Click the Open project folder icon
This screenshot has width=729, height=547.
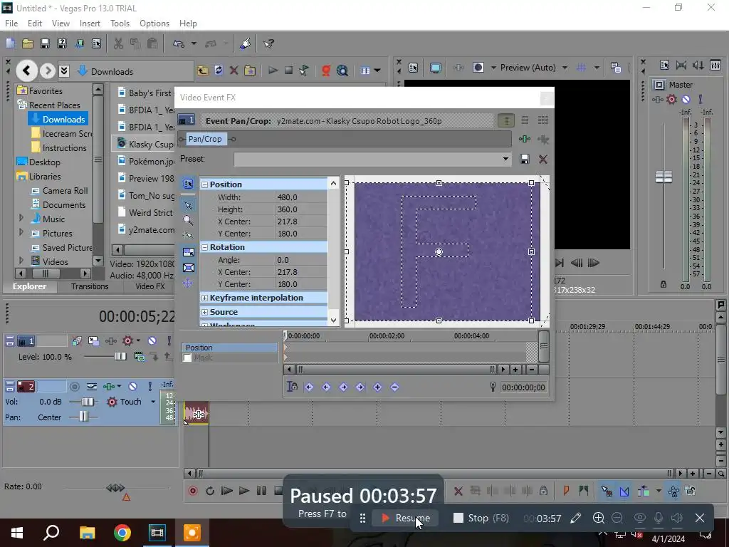coord(28,43)
